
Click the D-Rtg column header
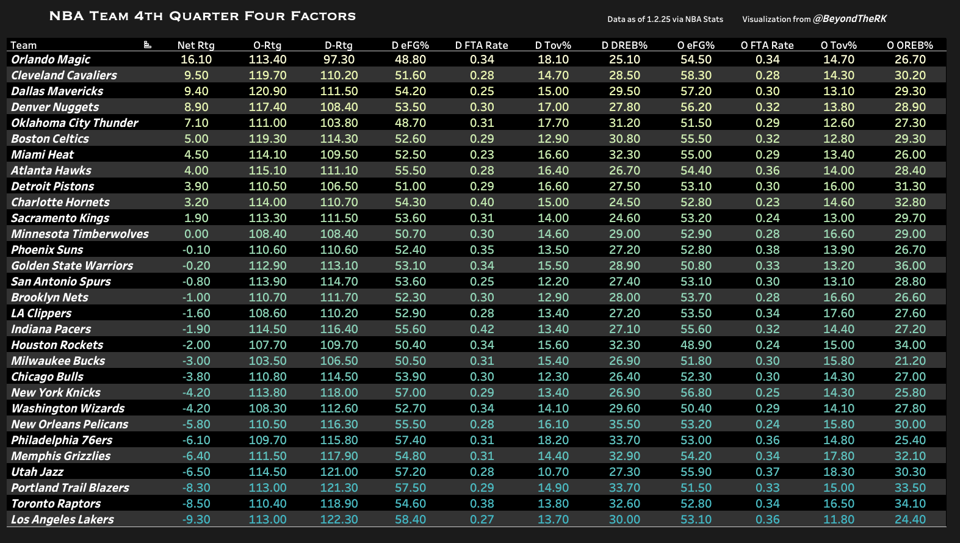(x=339, y=45)
